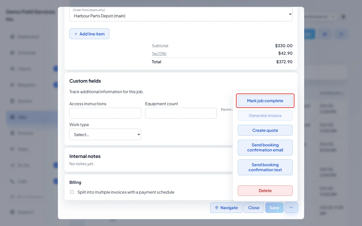Image resolution: width=362 pixels, height=226 pixels.
Task: Open the Tax (13%) link
Action: pos(159,53)
